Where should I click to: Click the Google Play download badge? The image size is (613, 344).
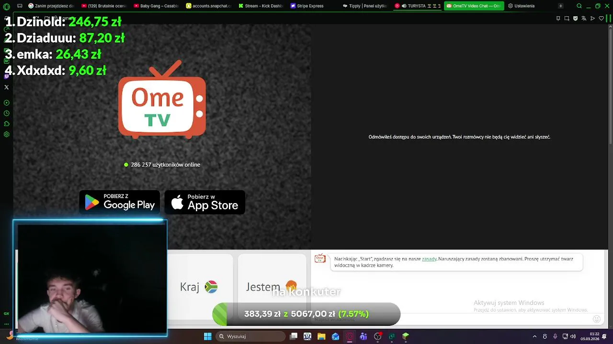[120, 202]
